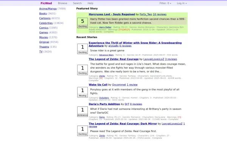This screenshot has height=141, width=227.
Task: View author Oycommet's profile
Action: coord(119,85)
